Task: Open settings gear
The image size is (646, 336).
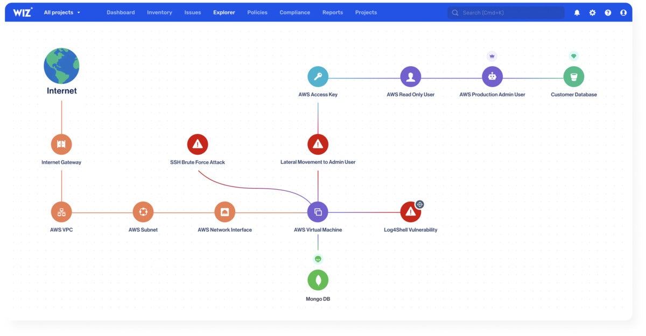Action: point(592,12)
